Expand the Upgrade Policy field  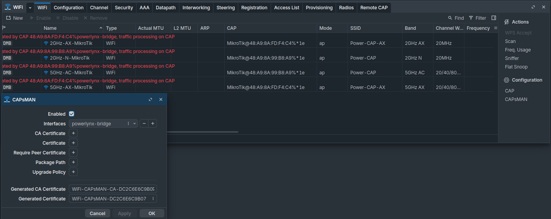(73, 172)
